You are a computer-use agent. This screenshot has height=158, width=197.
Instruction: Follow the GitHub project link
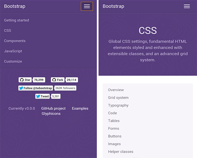[53, 108]
